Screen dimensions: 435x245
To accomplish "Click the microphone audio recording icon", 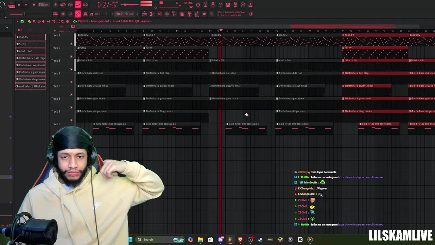I will pyautogui.click(x=213, y=5).
